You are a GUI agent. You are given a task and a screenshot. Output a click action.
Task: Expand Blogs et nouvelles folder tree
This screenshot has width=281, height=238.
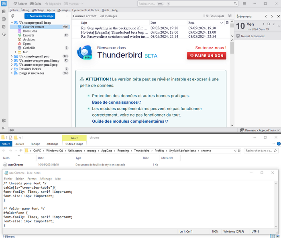pyautogui.click(x=11, y=73)
